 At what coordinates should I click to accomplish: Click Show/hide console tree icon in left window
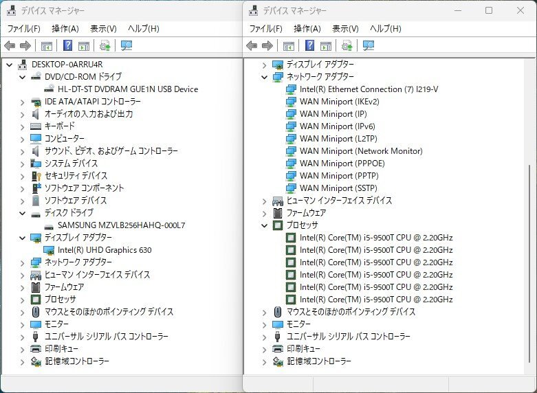[47, 45]
